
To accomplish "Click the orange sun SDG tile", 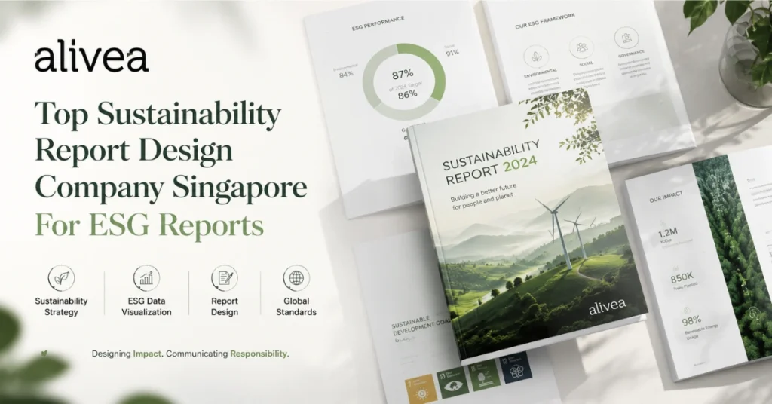I will pyautogui.click(x=421, y=390).
